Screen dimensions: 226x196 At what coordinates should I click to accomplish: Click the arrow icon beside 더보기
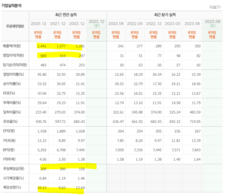[x=221, y=7]
